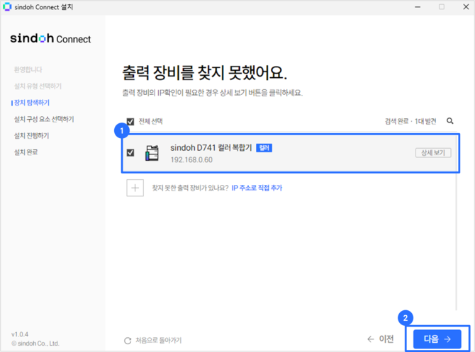Click the version label v1.0.4

[20, 334]
